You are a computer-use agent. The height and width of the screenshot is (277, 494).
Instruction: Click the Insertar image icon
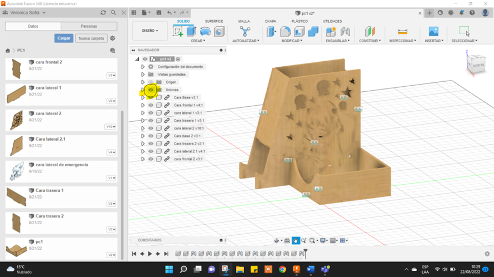pyautogui.click(x=434, y=32)
